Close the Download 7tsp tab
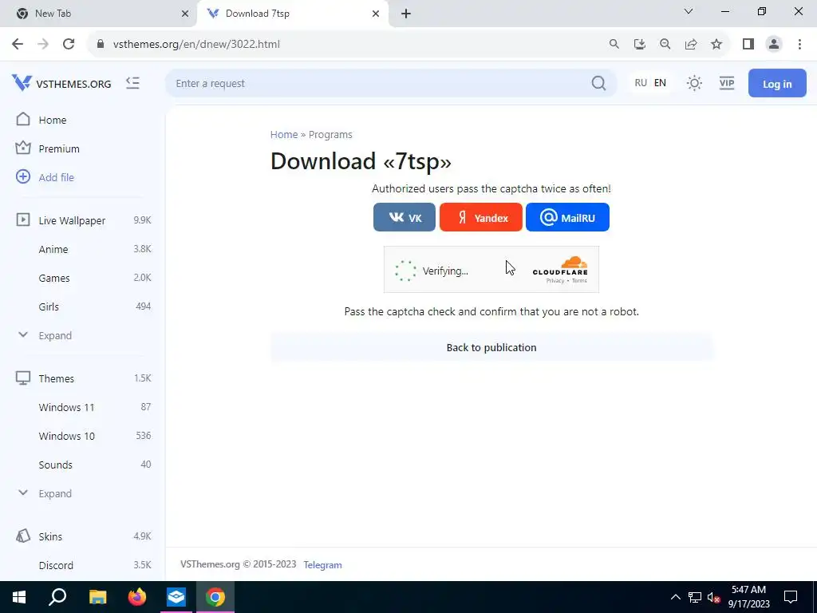The width and height of the screenshot is (817, 613). click(375, 14)
